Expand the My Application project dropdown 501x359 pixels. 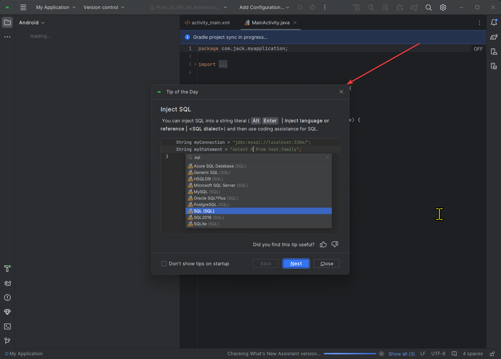coord(56,7)
